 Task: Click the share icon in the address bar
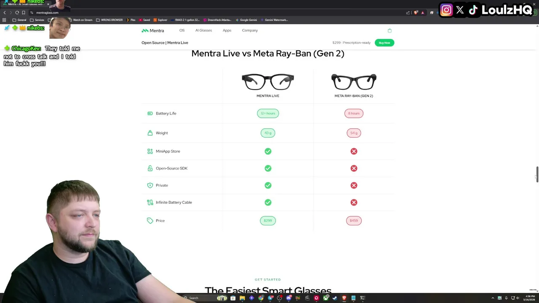tap(408, 13)
